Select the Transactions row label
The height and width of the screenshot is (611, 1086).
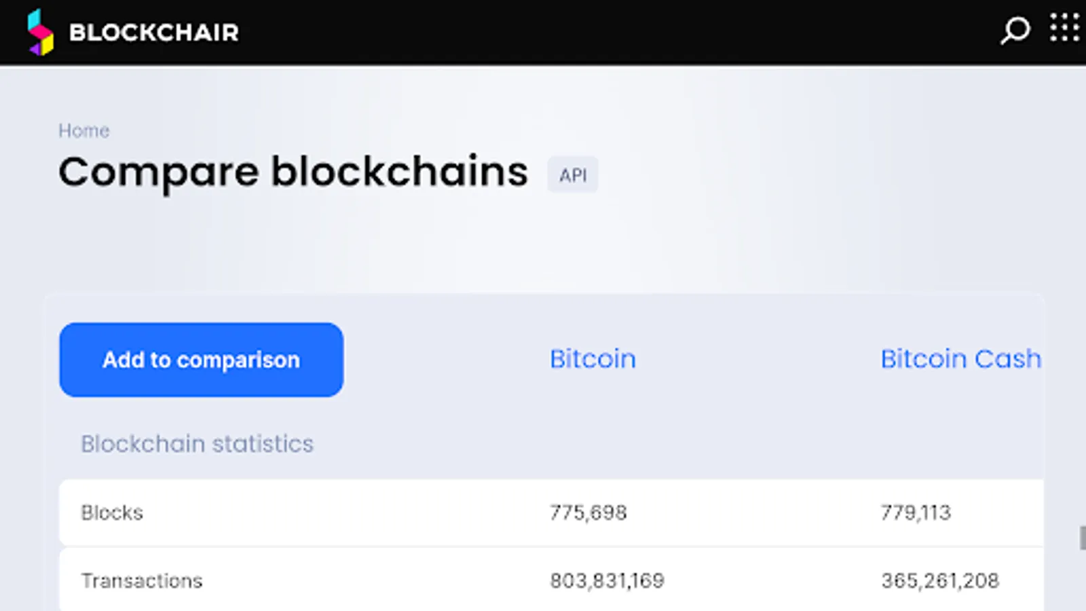142,581
